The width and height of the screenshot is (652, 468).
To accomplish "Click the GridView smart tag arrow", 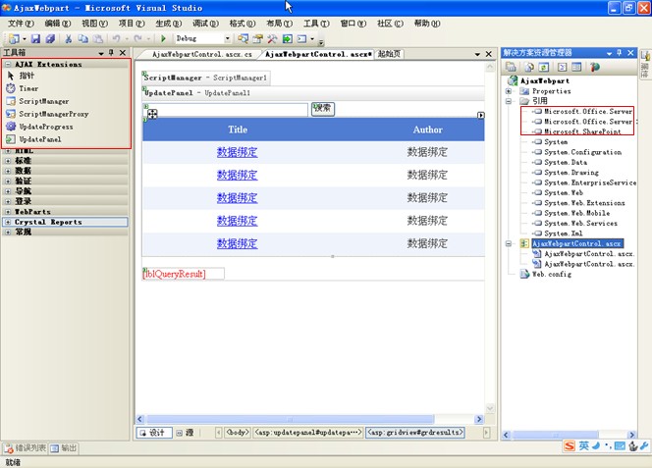I will point(481,115).
